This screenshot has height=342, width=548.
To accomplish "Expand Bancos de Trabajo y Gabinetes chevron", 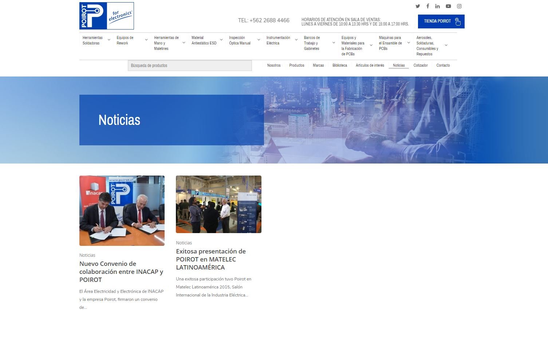I will pyautogui.click(x=334, y=43).
